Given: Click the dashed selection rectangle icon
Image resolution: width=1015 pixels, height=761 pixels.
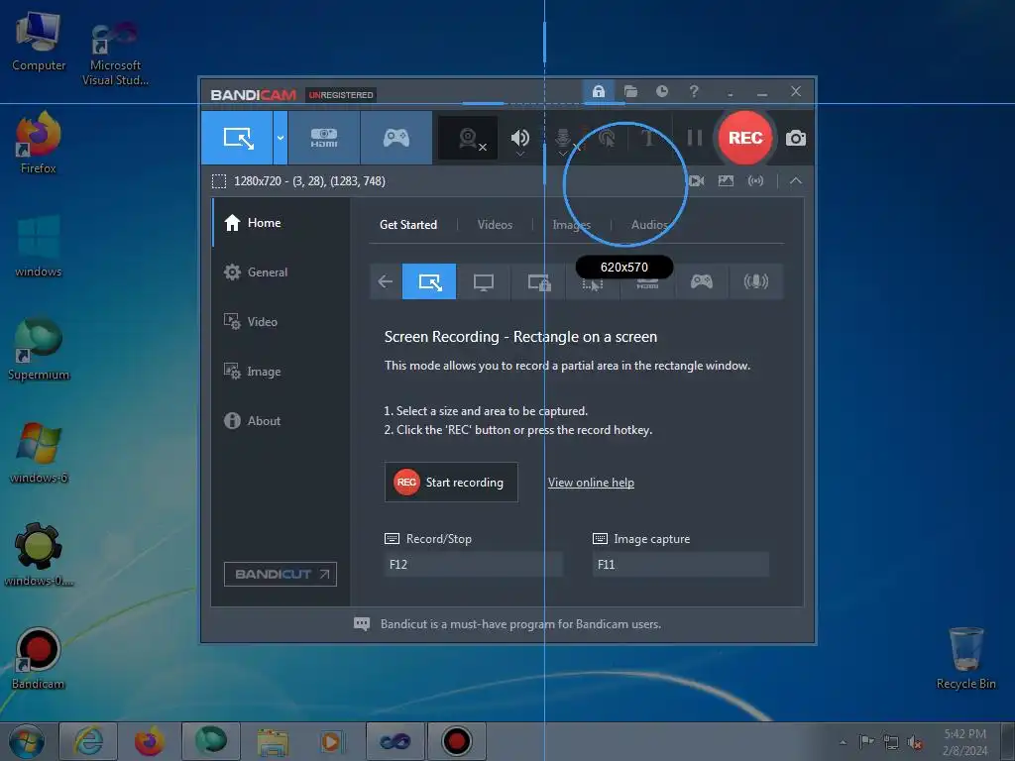Looking at the screenshot, I should [219, 181].
